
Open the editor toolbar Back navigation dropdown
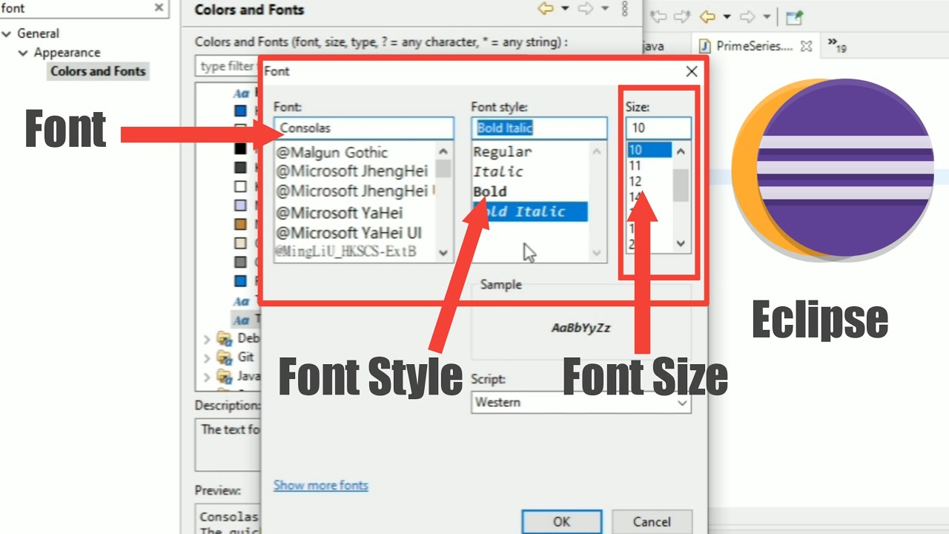point(727,16)
